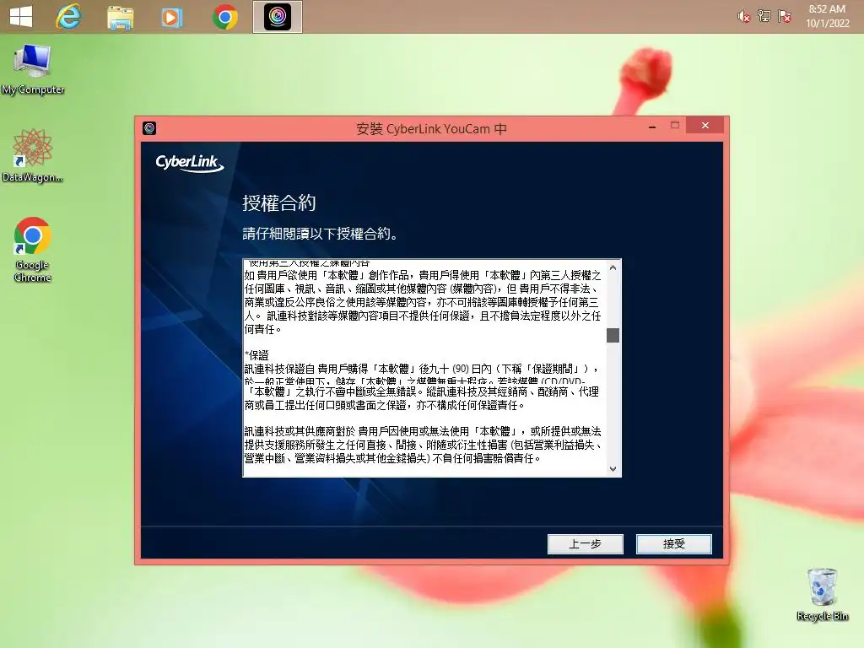Click the 上一步 (Back) button
This screenshot has width=864, height=648.
point(586,544)
